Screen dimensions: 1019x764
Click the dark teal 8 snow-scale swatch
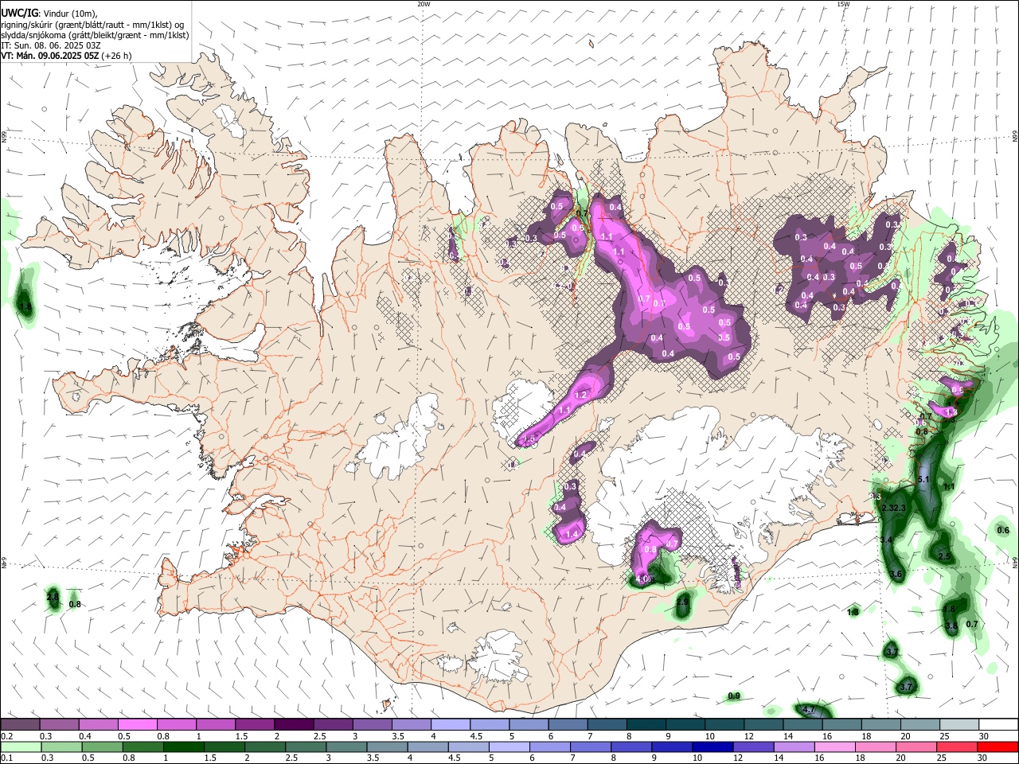pyautogui.click(x=646, y=725)
